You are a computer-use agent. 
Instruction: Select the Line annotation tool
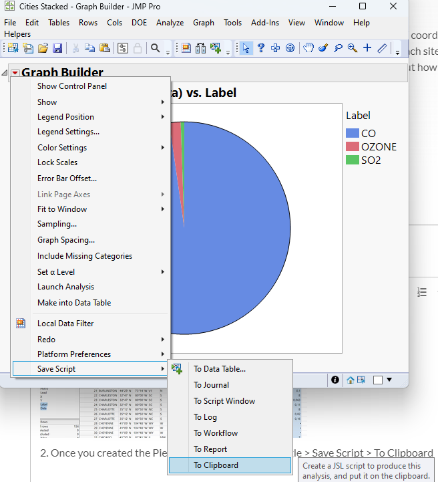[382, 48]
